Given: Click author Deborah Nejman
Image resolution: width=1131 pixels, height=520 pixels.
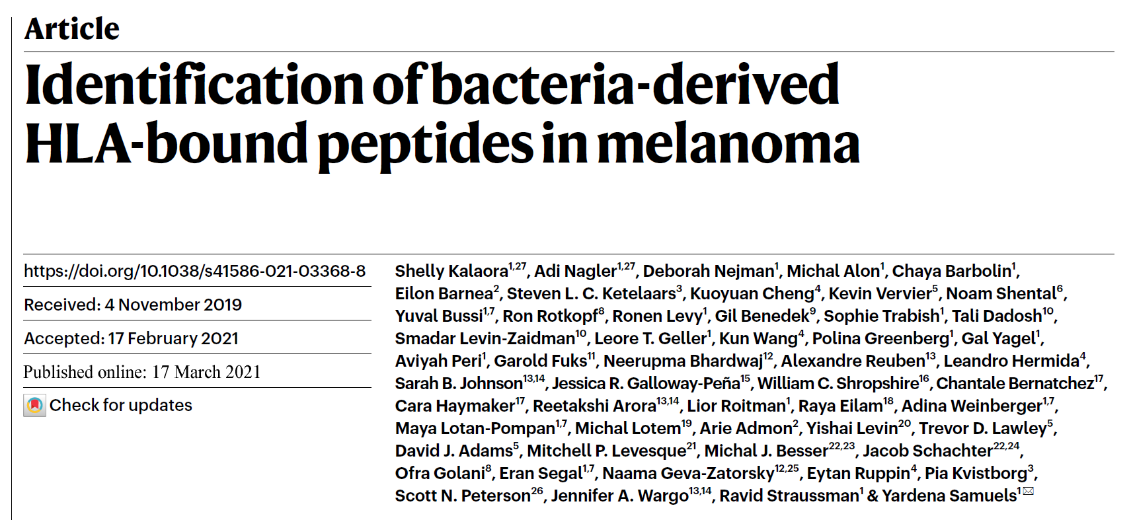Looking at the screenshot, I should point(708,271).
